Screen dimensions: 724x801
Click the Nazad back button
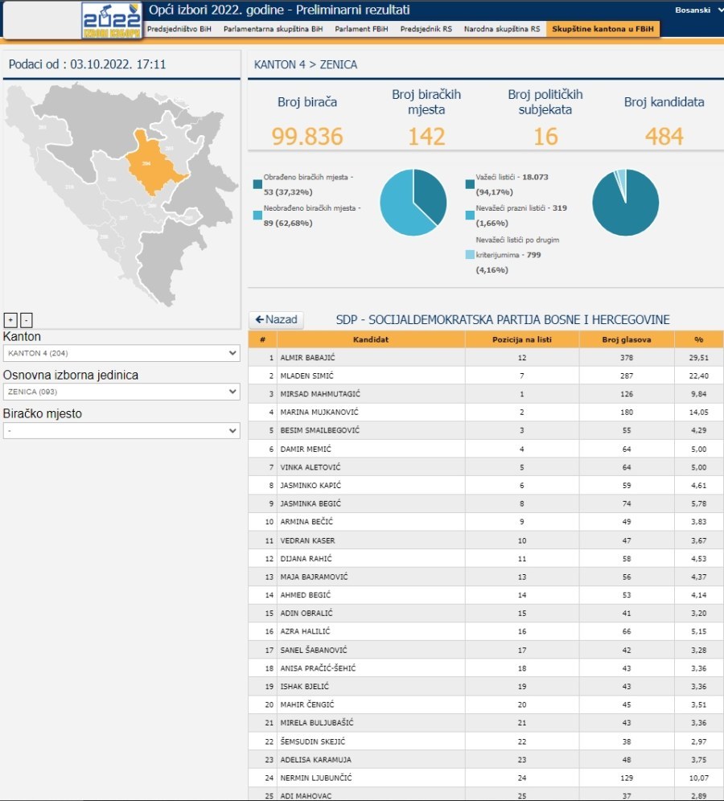(x=276, y=320)
